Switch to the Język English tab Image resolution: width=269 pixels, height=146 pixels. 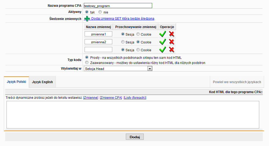click(42, 82)
